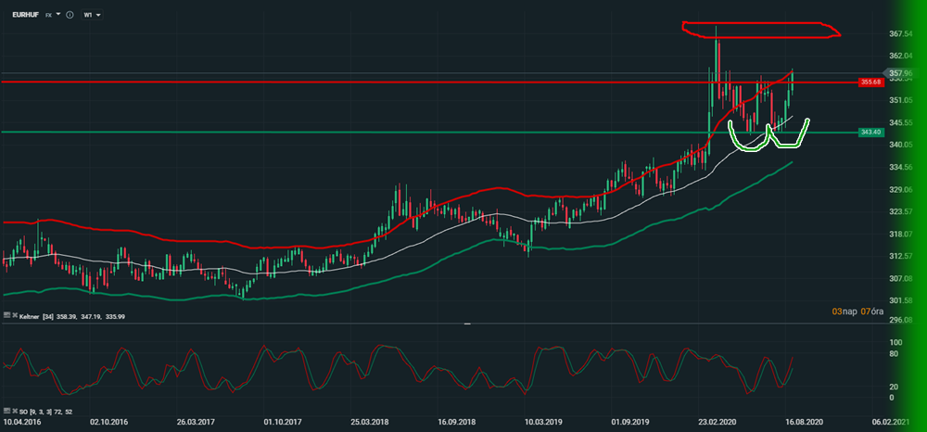Select the red horizontal resistance line

[371, 82]
